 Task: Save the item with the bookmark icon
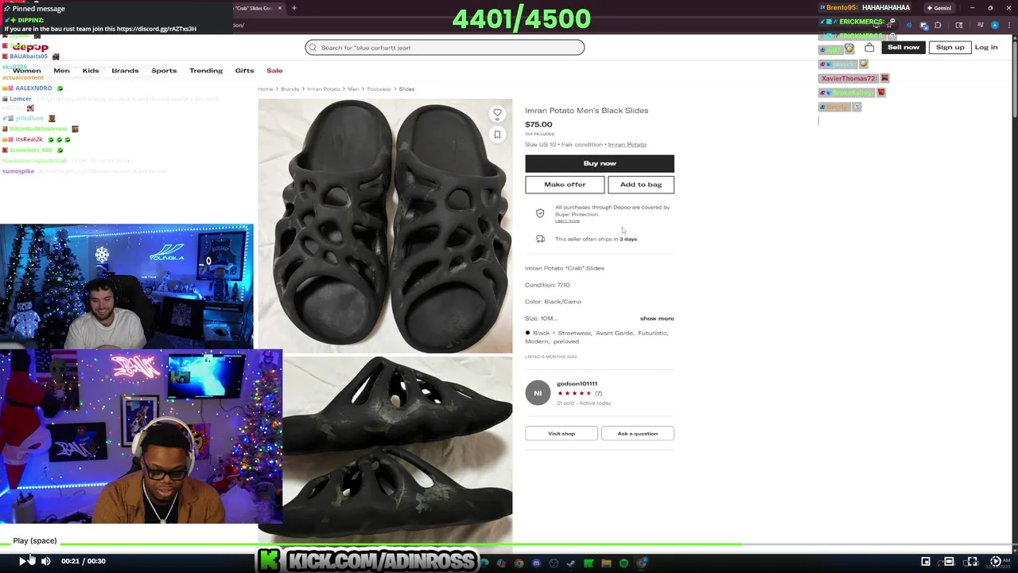[x=497, y=134]
